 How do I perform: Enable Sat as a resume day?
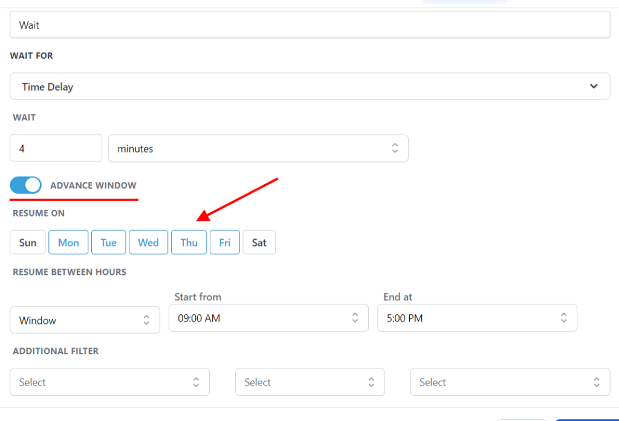pos(259,242)
